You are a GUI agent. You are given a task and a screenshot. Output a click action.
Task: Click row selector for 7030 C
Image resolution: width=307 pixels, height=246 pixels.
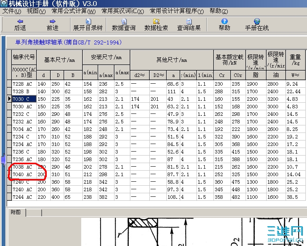[9, 99]
